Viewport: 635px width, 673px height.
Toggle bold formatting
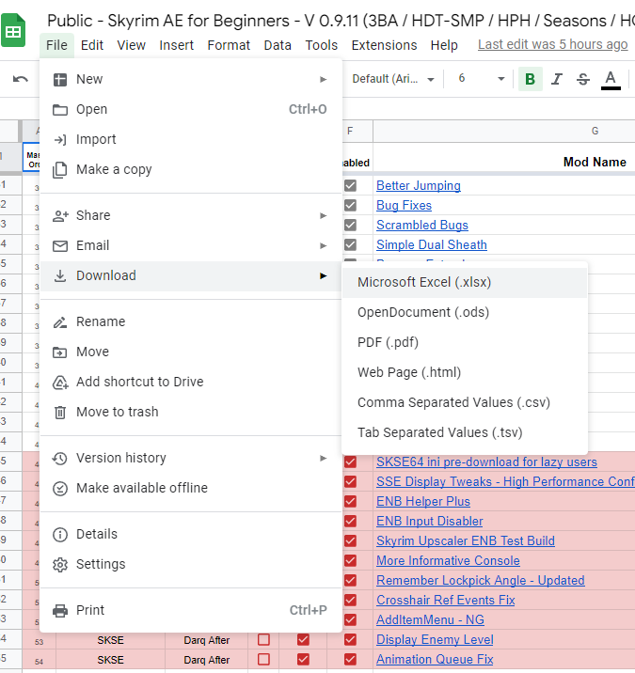[x=531, y=79]
